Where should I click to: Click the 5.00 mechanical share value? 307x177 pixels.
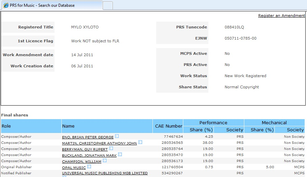coord(270,167)
